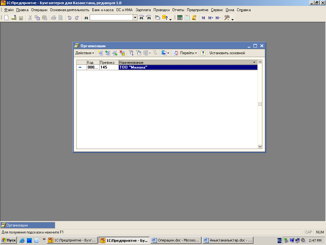Click the user with lock icon
Image resolution: width=326 pixels, height=245 pixels.
195,18
